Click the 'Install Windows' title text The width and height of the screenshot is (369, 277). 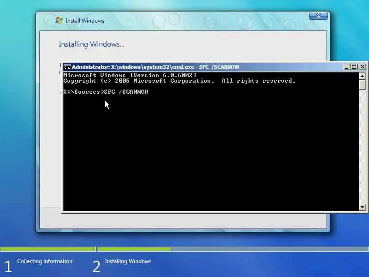pos(85,21)
